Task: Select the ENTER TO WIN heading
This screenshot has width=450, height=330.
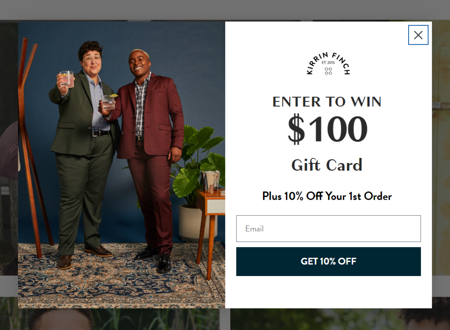Action: pos(327,102)
